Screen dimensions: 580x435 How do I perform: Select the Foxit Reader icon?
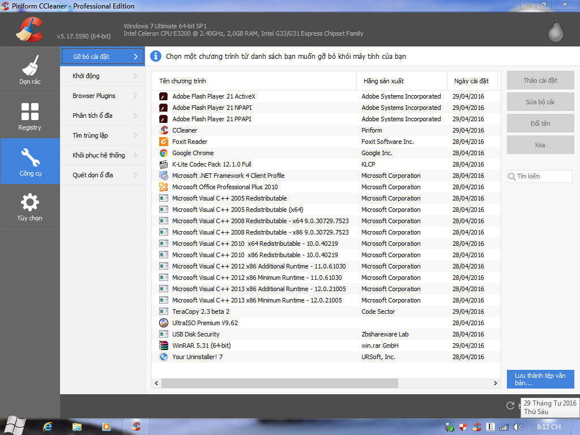coord(164,142)
